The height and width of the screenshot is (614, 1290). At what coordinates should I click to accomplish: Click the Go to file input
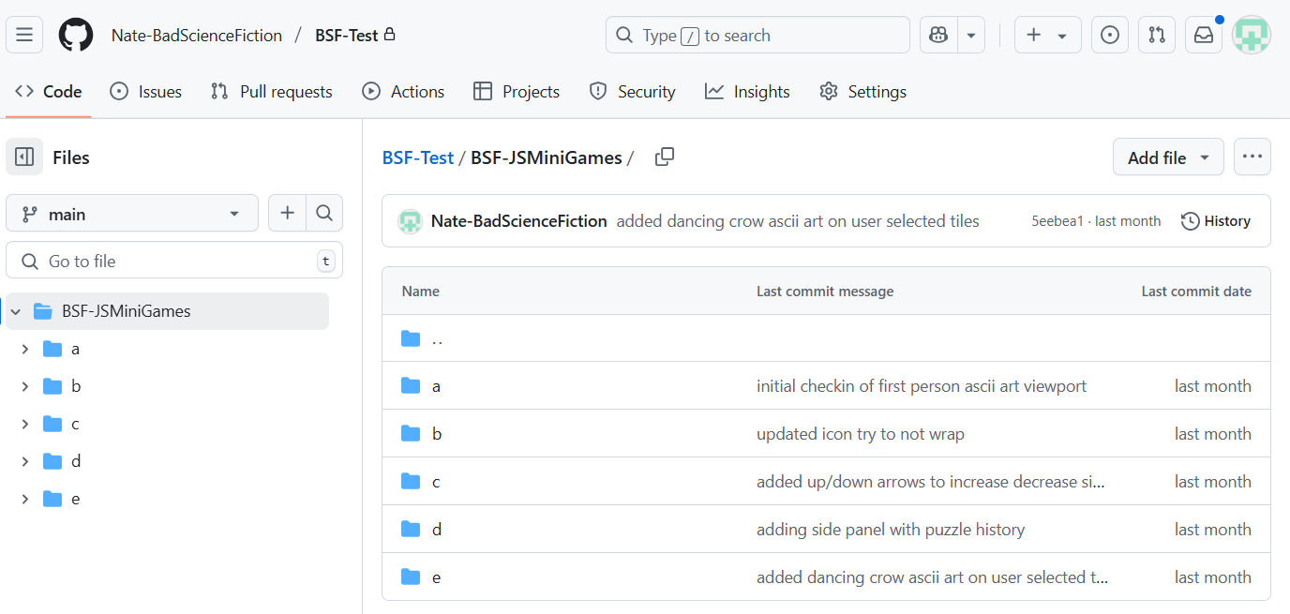pyautogui.click(x=174, y=261)
